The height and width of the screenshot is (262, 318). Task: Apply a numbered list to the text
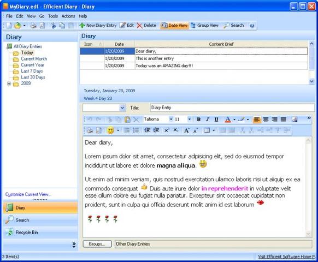pyautogui.click(x=136, y=130)
